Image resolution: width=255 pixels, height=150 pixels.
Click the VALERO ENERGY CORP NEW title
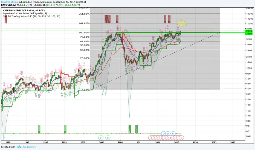pos(24,10)
